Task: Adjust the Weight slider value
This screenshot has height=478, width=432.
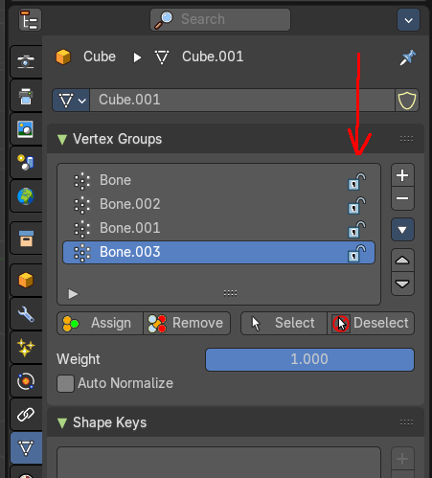Action: pyautogui.click(x=309, y=359)
